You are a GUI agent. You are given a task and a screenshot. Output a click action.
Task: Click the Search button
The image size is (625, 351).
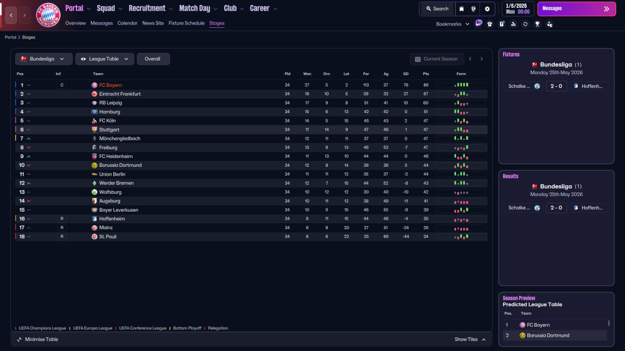[x=437, y=9]
